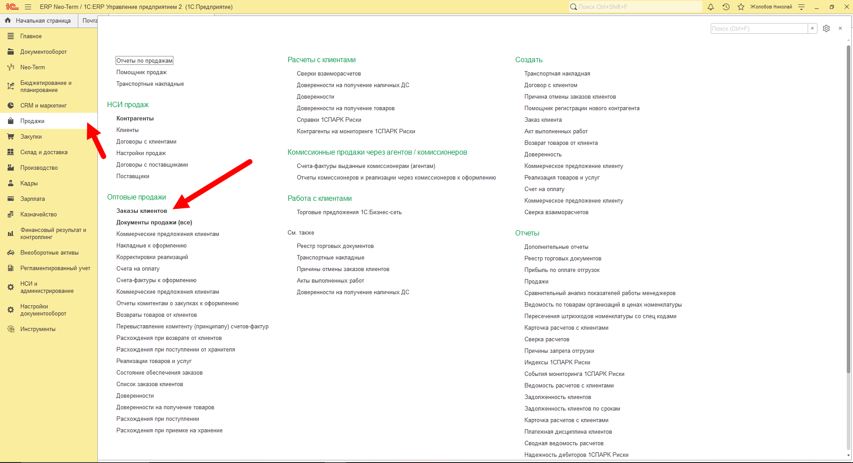Click user name Жолобов Николай

pos(771,7)
